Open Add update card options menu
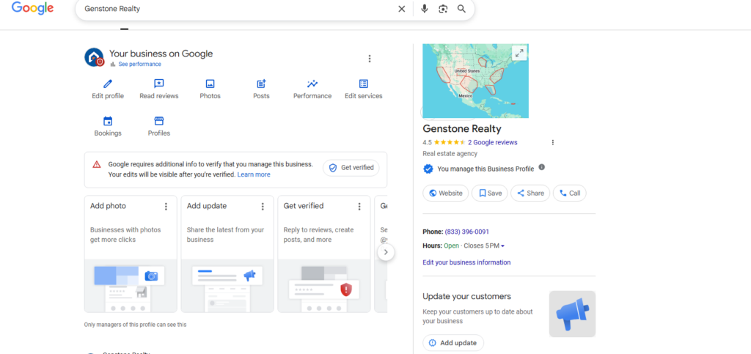The width and height of the screenshot is (751, 354). click(x=263, y=206)
